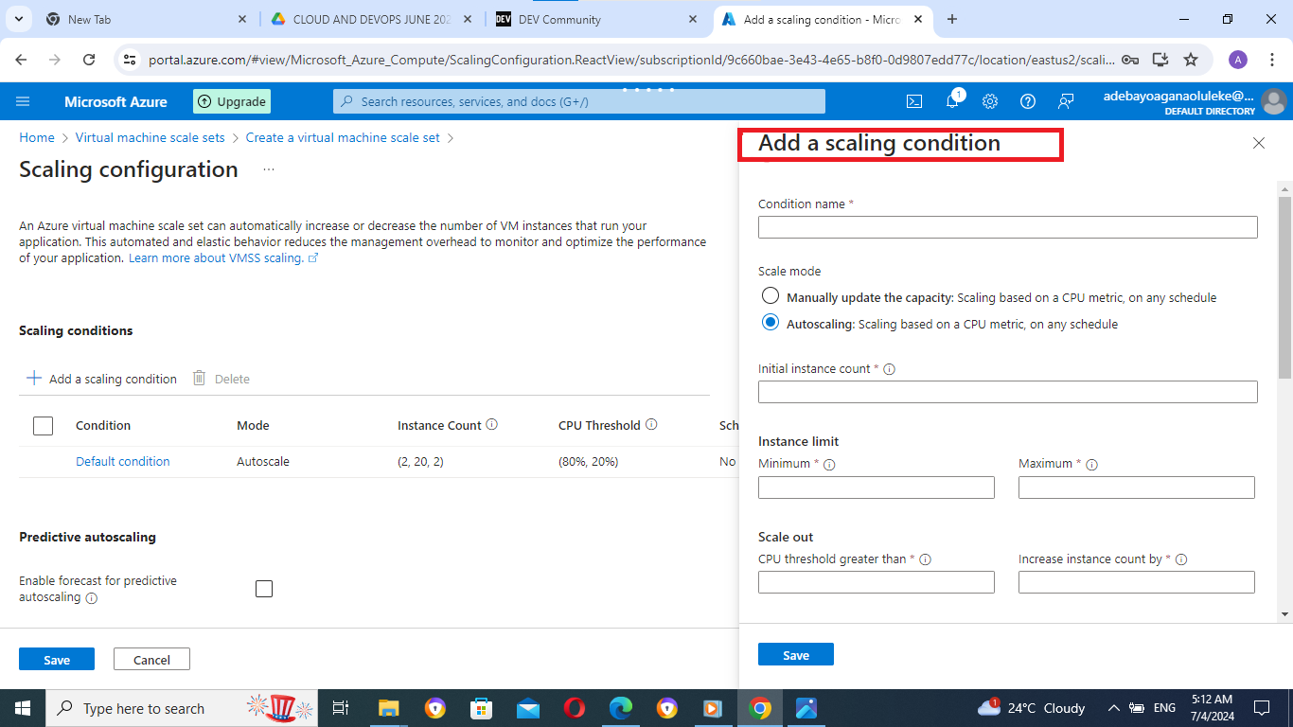Go to Home breadcrumb
1293x727 pixels.
click(x=37, y=137)
